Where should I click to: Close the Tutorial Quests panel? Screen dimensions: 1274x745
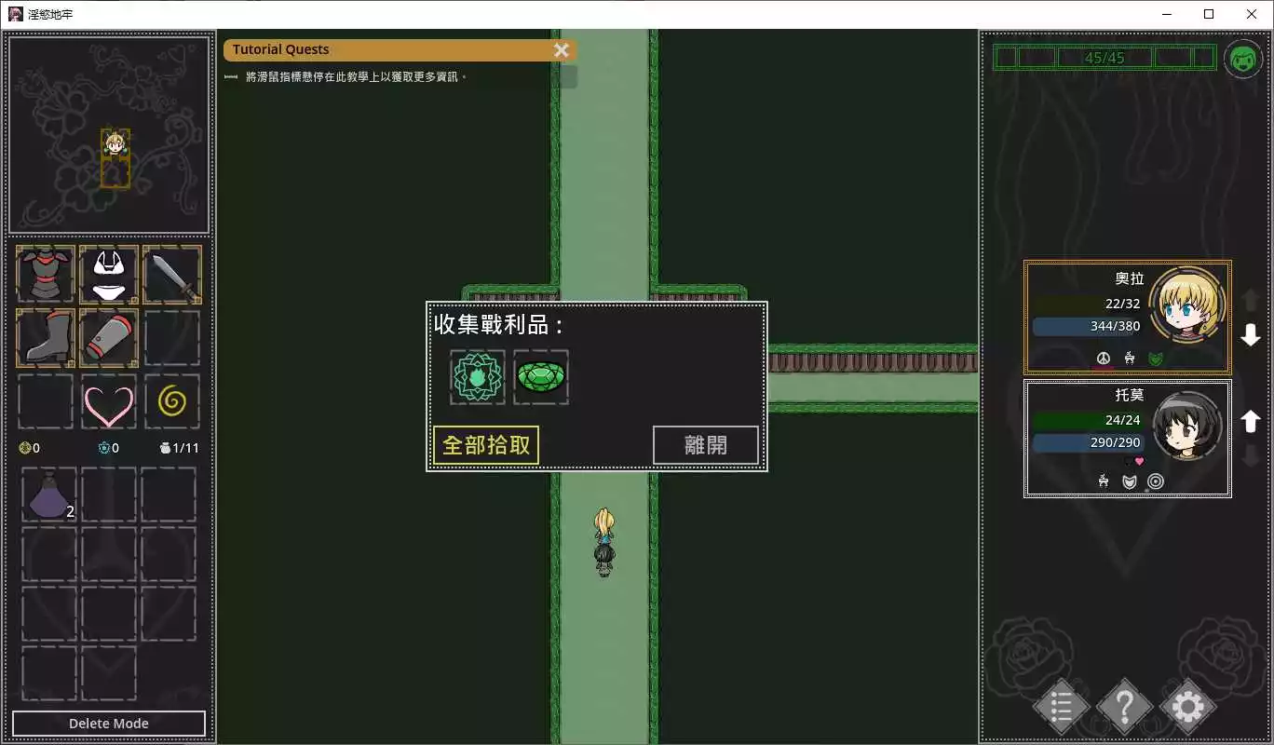click(x=562, y=50)
